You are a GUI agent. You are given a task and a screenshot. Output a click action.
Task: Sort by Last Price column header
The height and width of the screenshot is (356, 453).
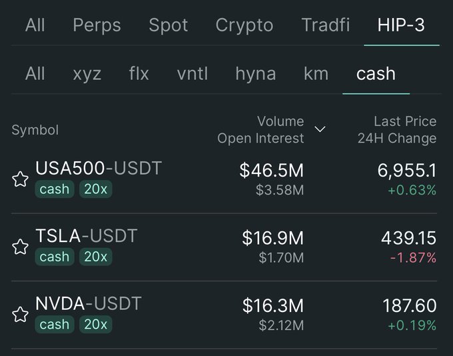coord(405,121)
